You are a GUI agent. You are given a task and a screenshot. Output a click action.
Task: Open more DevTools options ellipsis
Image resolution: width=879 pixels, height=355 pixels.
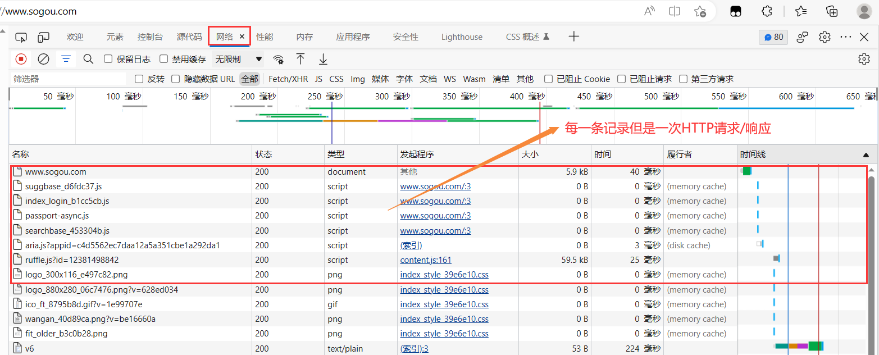click(x=846, y=37)
